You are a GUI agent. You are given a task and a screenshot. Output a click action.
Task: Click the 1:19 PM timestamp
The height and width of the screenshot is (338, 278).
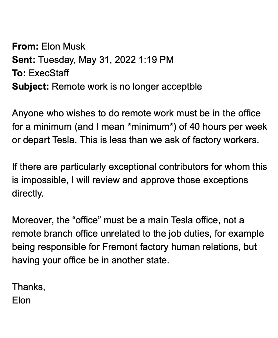pos(156,60)
